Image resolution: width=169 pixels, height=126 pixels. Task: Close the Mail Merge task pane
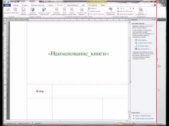point(155,20)
